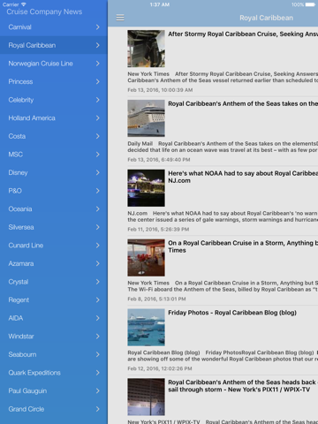This screenshot has width=318, height=424.
Task: Select Carnival in the sidebar
Action: 54,27
